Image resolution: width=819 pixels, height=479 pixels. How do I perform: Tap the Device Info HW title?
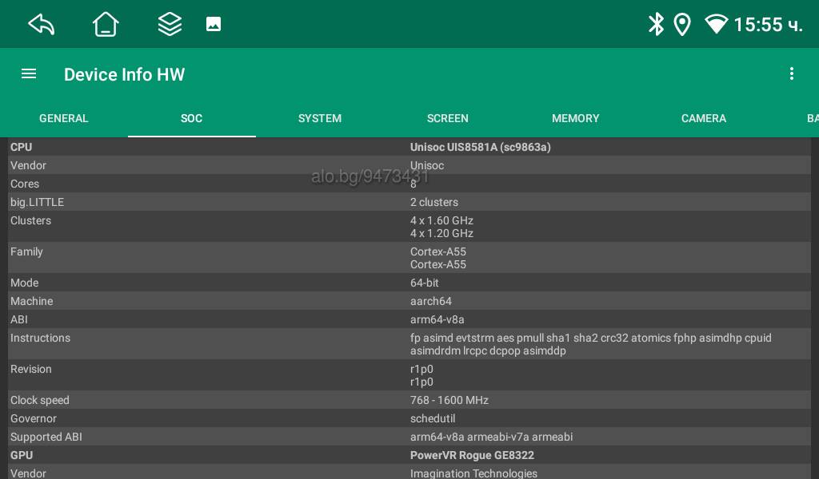point(124,74)
